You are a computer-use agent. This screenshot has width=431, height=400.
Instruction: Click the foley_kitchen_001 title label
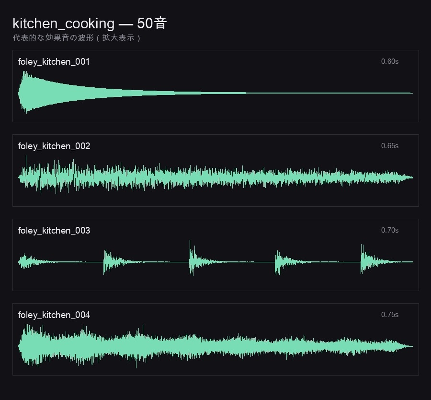(54, 62)
